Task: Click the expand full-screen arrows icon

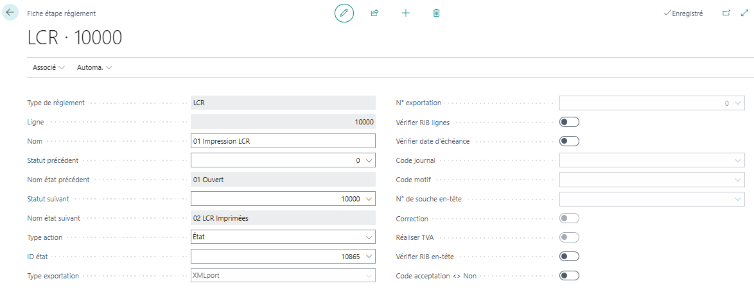Action: point(744,13)
